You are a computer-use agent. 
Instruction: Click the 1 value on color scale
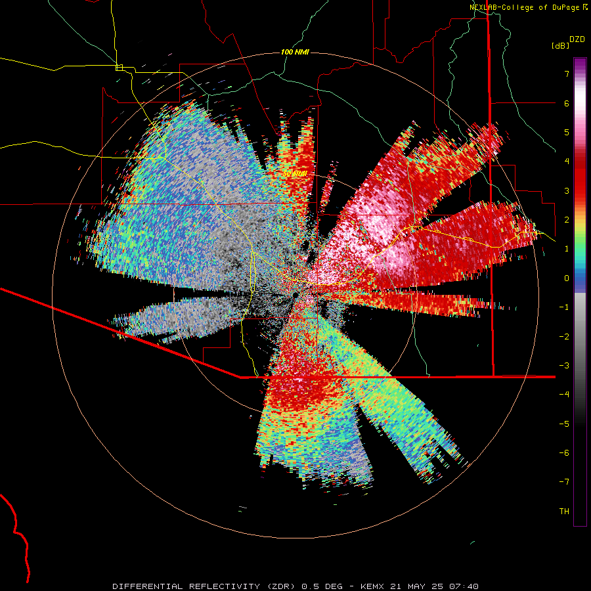click(567, 248)
